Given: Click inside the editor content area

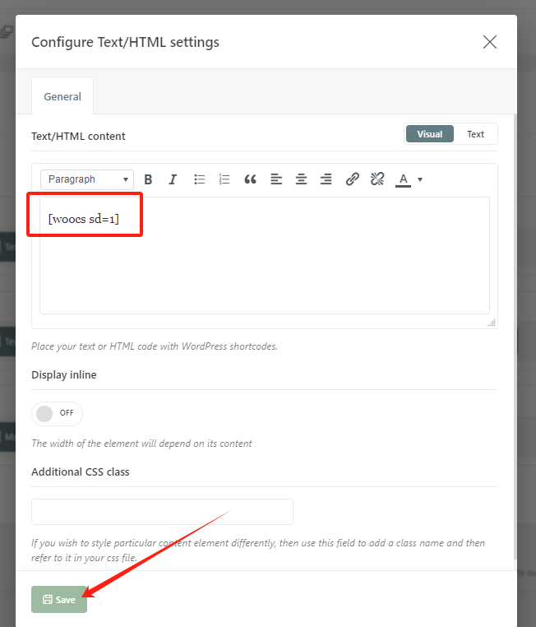Looking at the screenshot, I should [265, 255].
